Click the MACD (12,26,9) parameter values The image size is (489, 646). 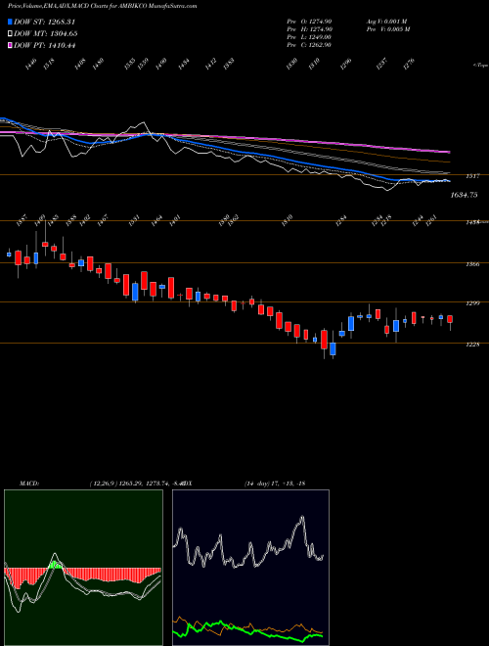pos(135,484)
